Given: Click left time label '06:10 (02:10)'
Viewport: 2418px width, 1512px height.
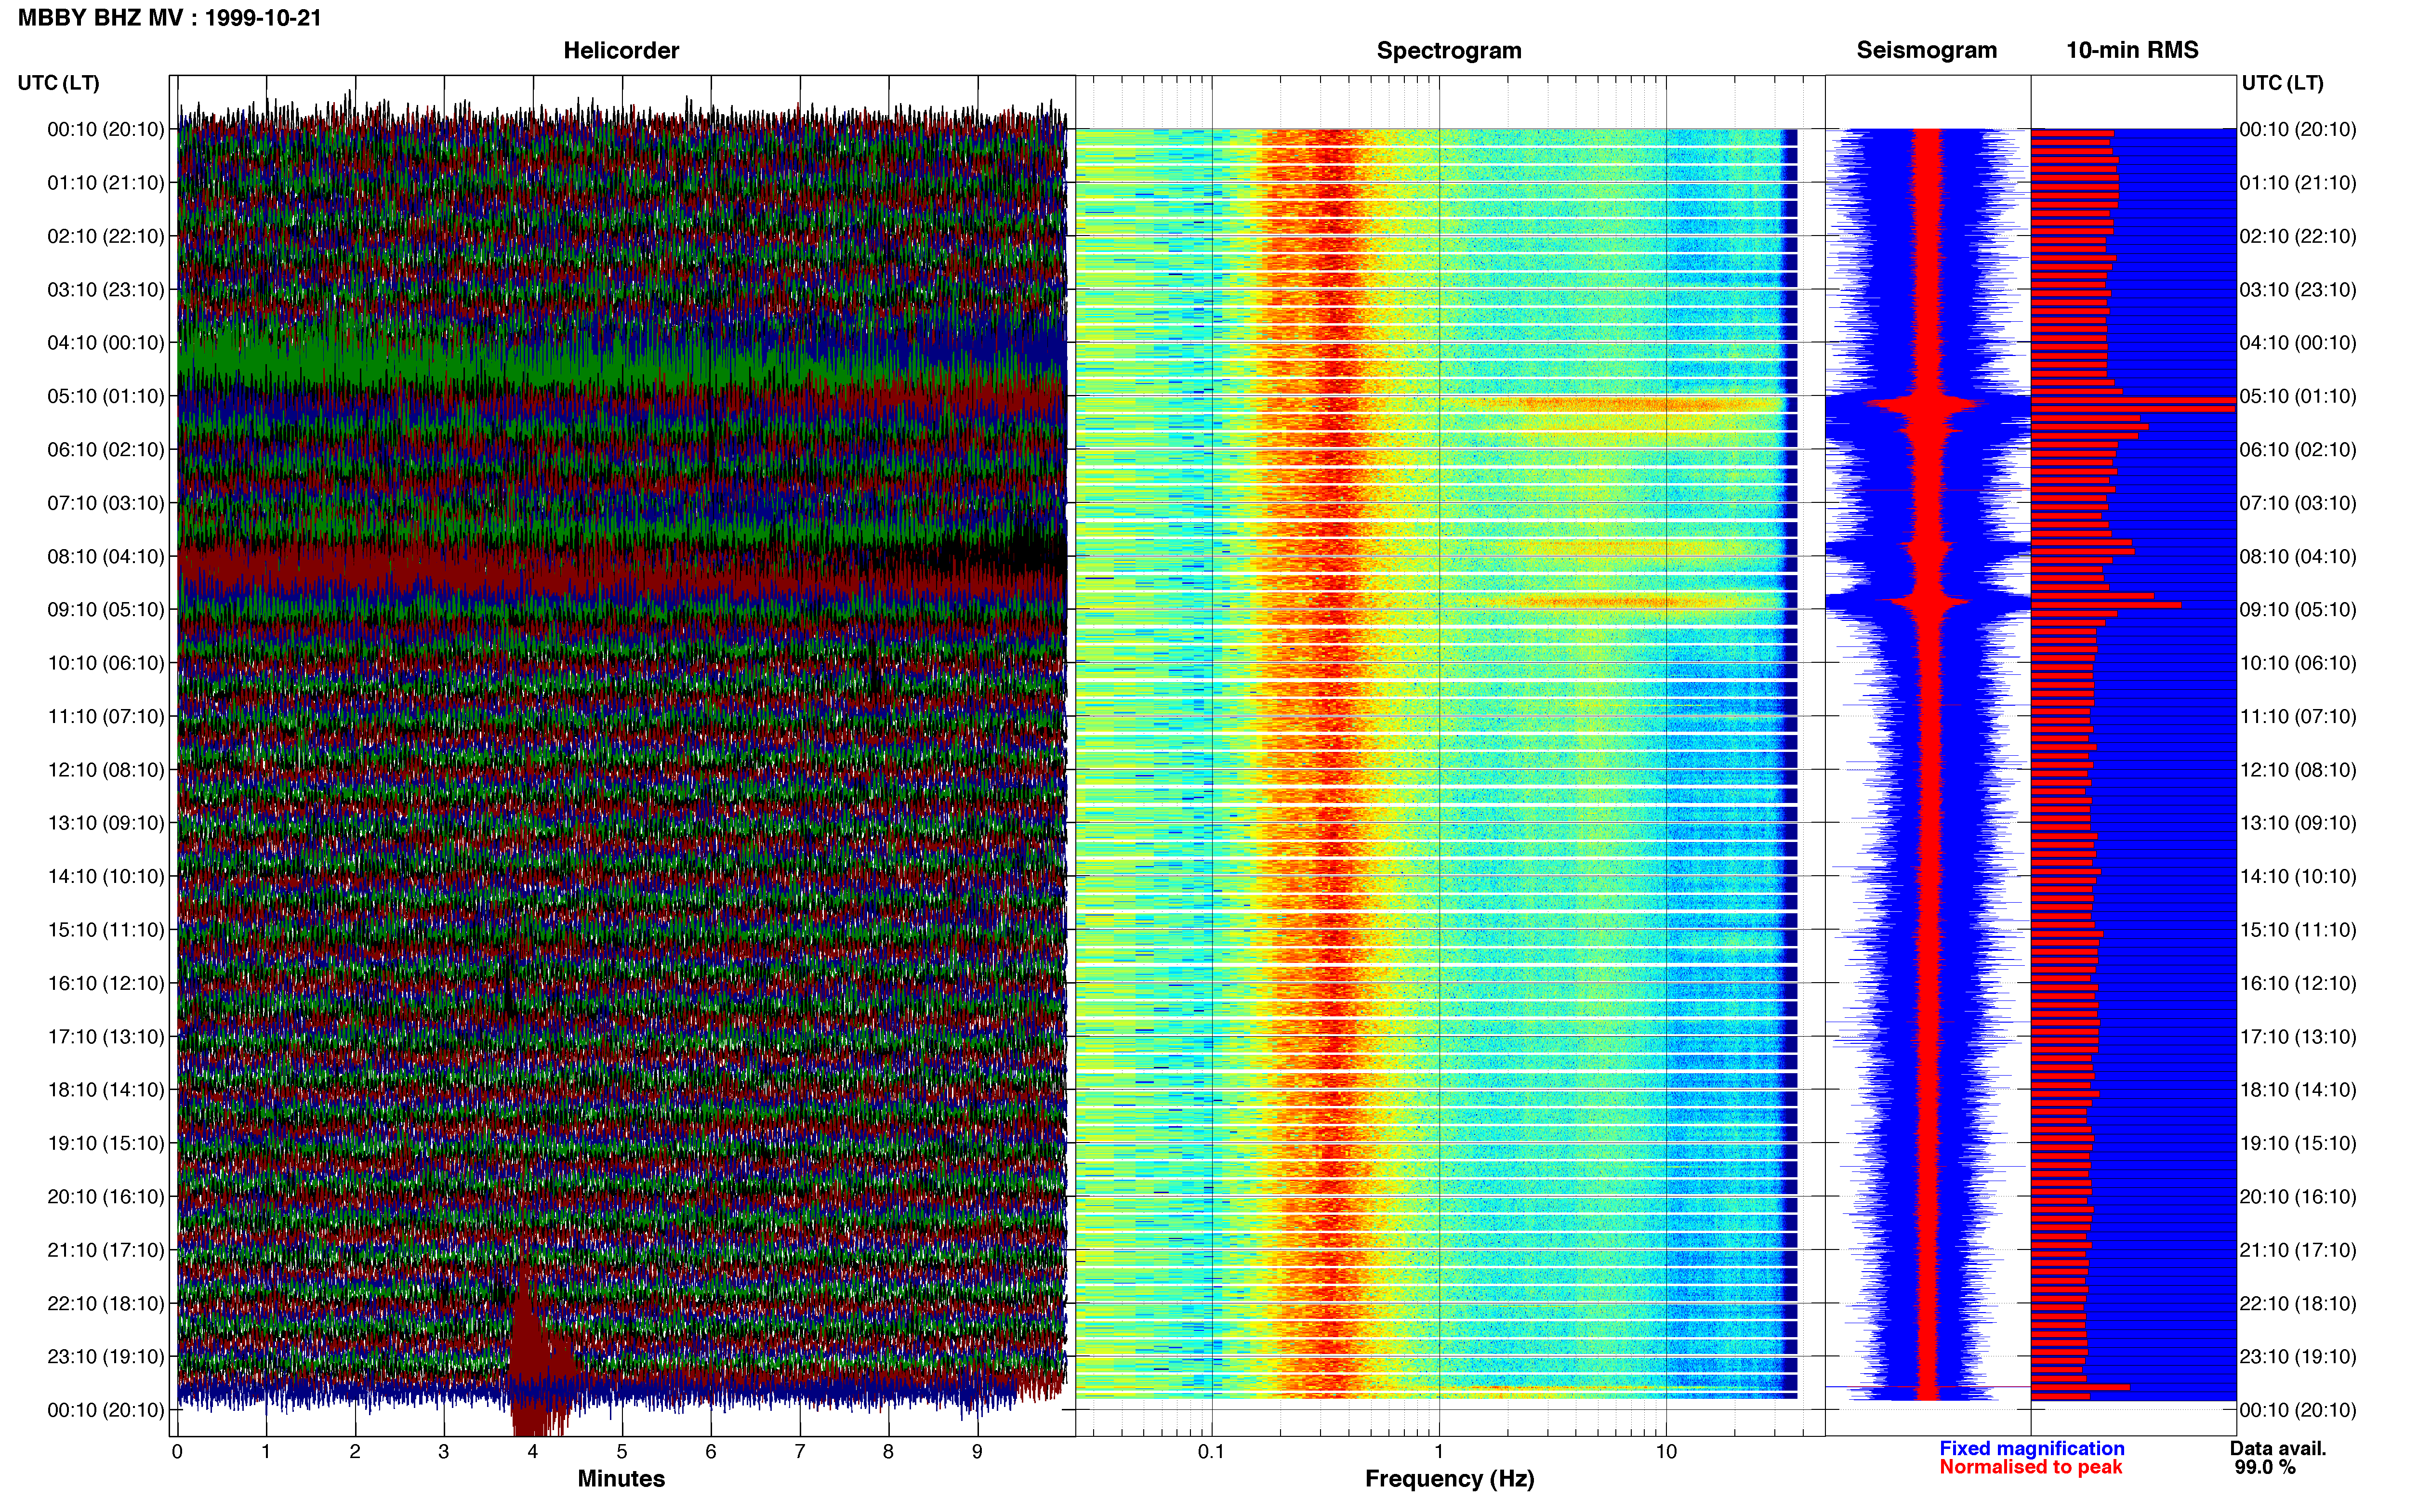Looking at the screenshot, I should pyautogui.click(x=106, y=450).
